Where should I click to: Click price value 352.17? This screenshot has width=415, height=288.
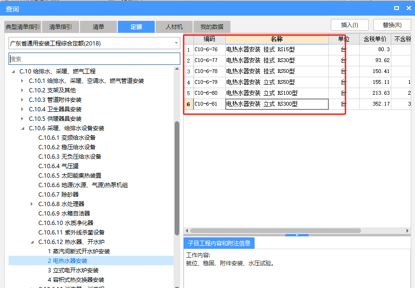[381, 104]
